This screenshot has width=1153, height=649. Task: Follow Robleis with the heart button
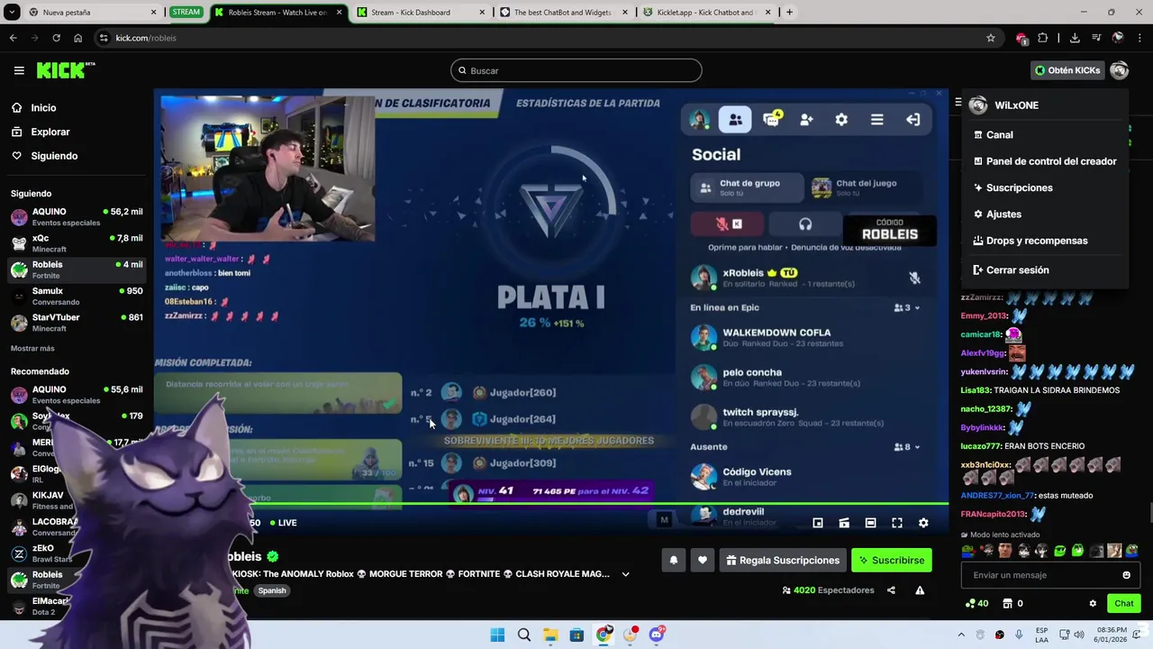703,560
